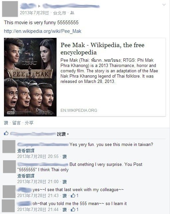
Task: Like the comment posted at 21:00
Action: (65, 182)
